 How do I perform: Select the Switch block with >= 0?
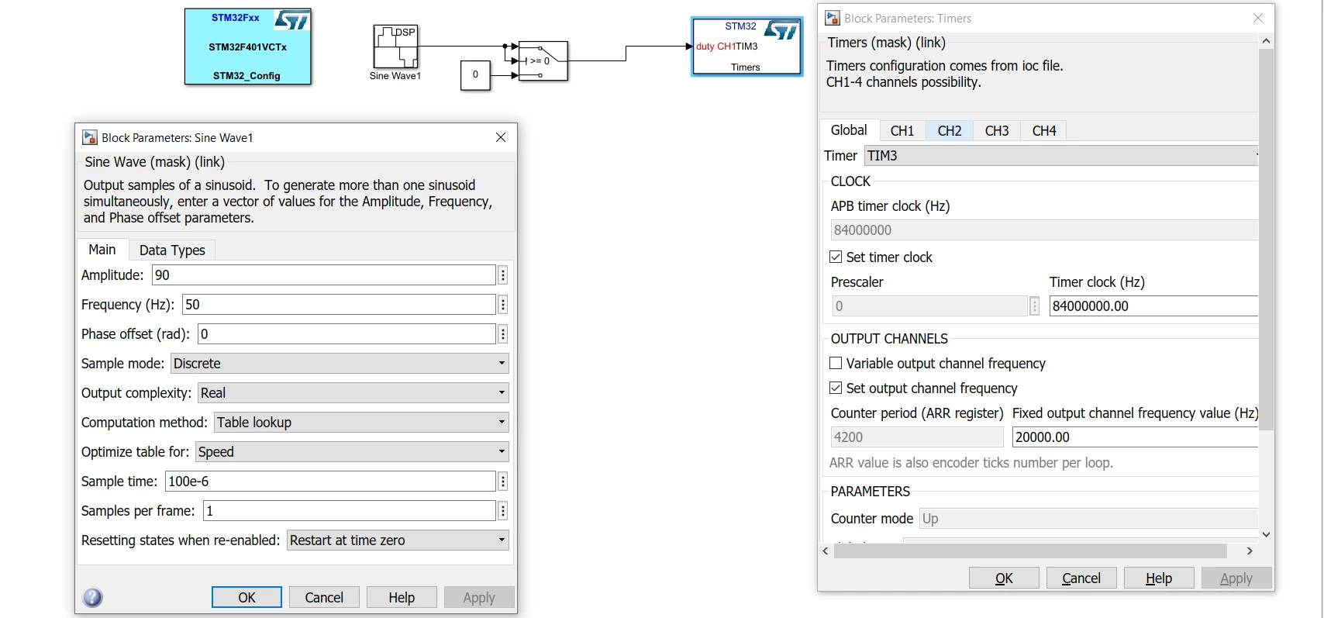pyautogui.click(x=543, y=60)
